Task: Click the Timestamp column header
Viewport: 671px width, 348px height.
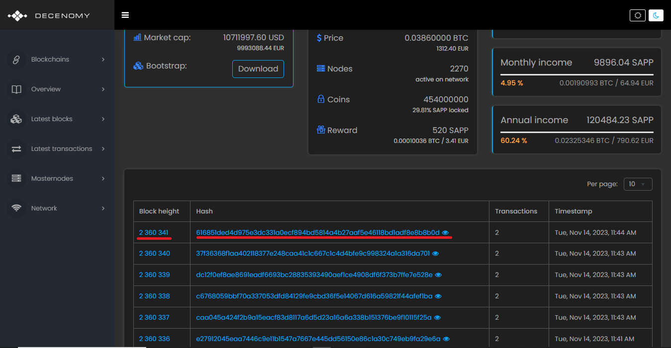Action: (574, 211)
